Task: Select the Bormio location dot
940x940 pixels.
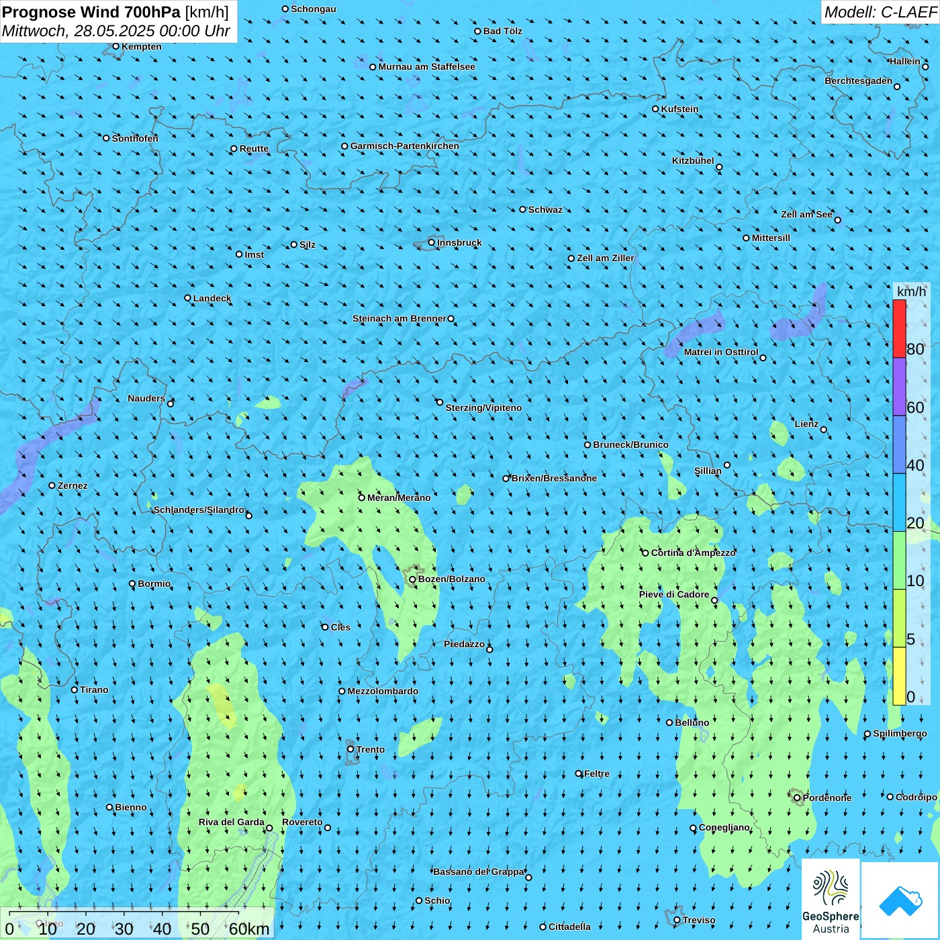Action: [132, 583]
